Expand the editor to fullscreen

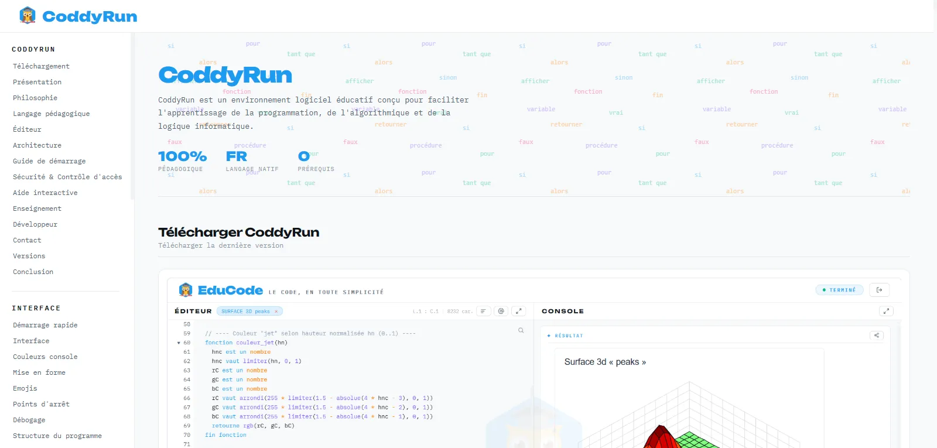pos(518,312)
